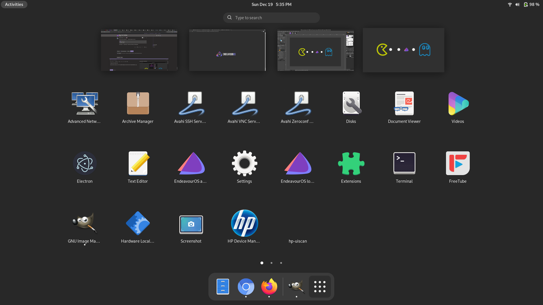Click Firefox icon in the dock
The width and height of the screenshot is (543, 305).
[x=269, y=287]
